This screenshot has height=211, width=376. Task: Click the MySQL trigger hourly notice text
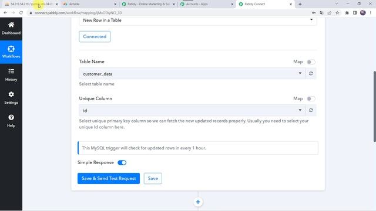[x=144, y=148]
